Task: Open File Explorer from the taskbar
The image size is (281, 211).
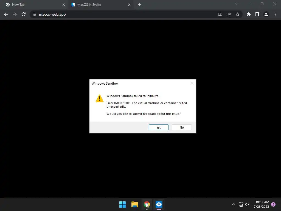Action: pos(134,204)
